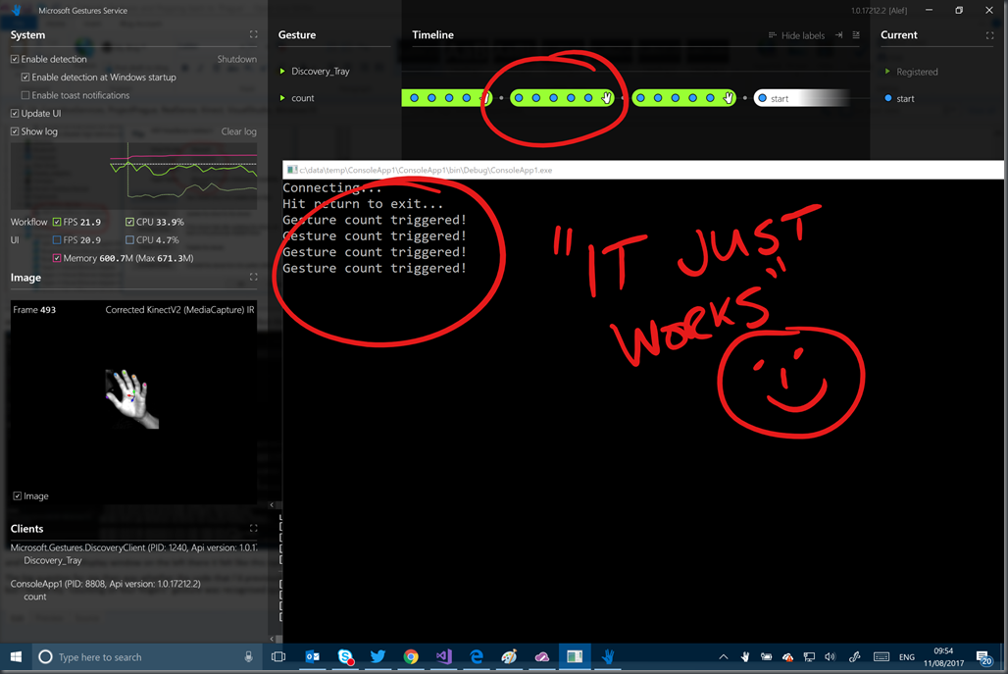The height and width of the screenshot is (674, 1008).
Task: Expand the Image panel to full view
Action: point(253,278)
